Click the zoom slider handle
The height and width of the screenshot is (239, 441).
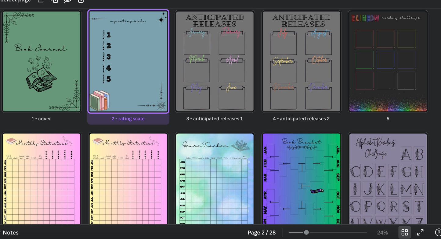(306, 233)
